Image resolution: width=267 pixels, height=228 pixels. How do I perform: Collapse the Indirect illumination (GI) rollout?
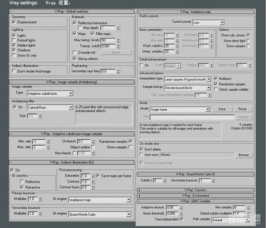[x=71, y=163]
